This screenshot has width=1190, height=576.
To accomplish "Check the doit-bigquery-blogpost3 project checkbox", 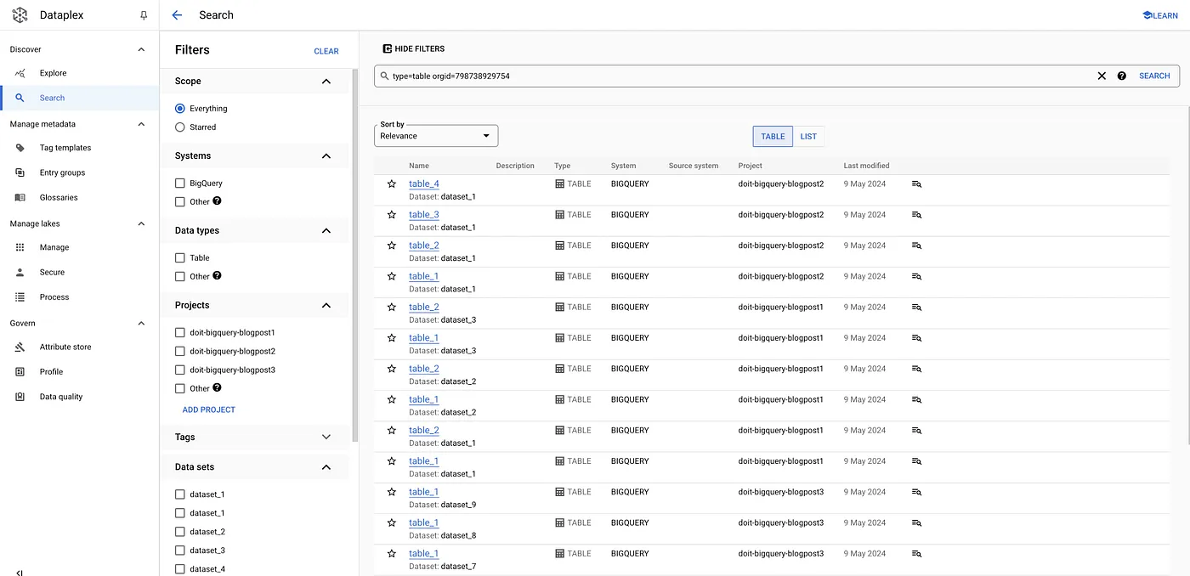I will point(179,370).
